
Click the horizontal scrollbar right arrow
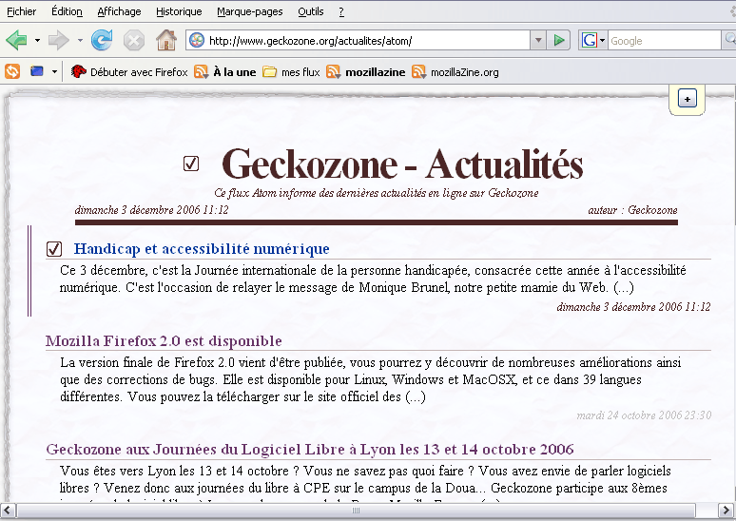[726, 511]
